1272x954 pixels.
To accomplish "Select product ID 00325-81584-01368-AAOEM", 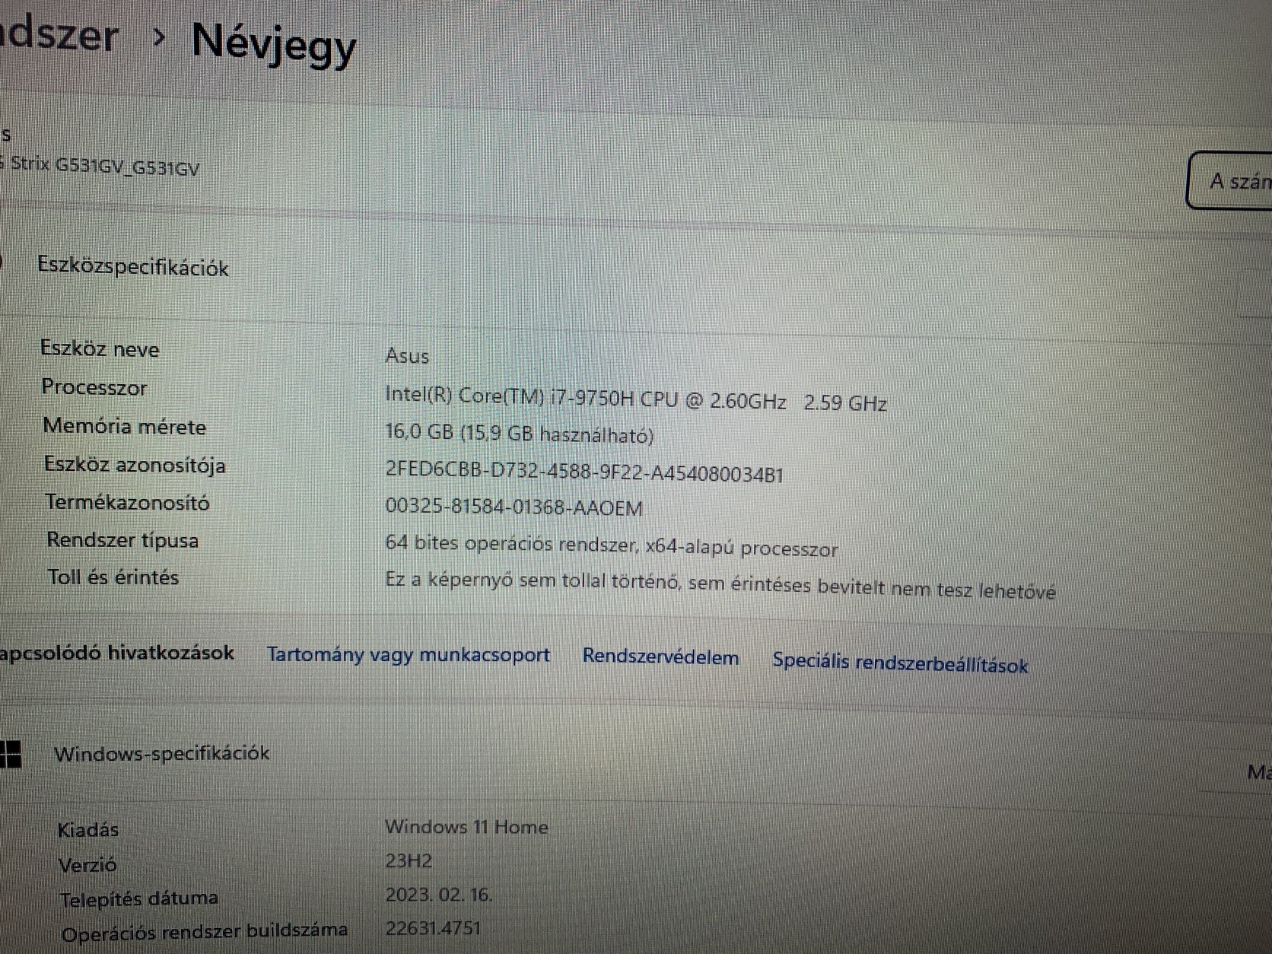I will pos(514,507).
